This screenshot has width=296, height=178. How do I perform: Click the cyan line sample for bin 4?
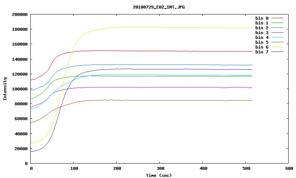tap(277, 37)
